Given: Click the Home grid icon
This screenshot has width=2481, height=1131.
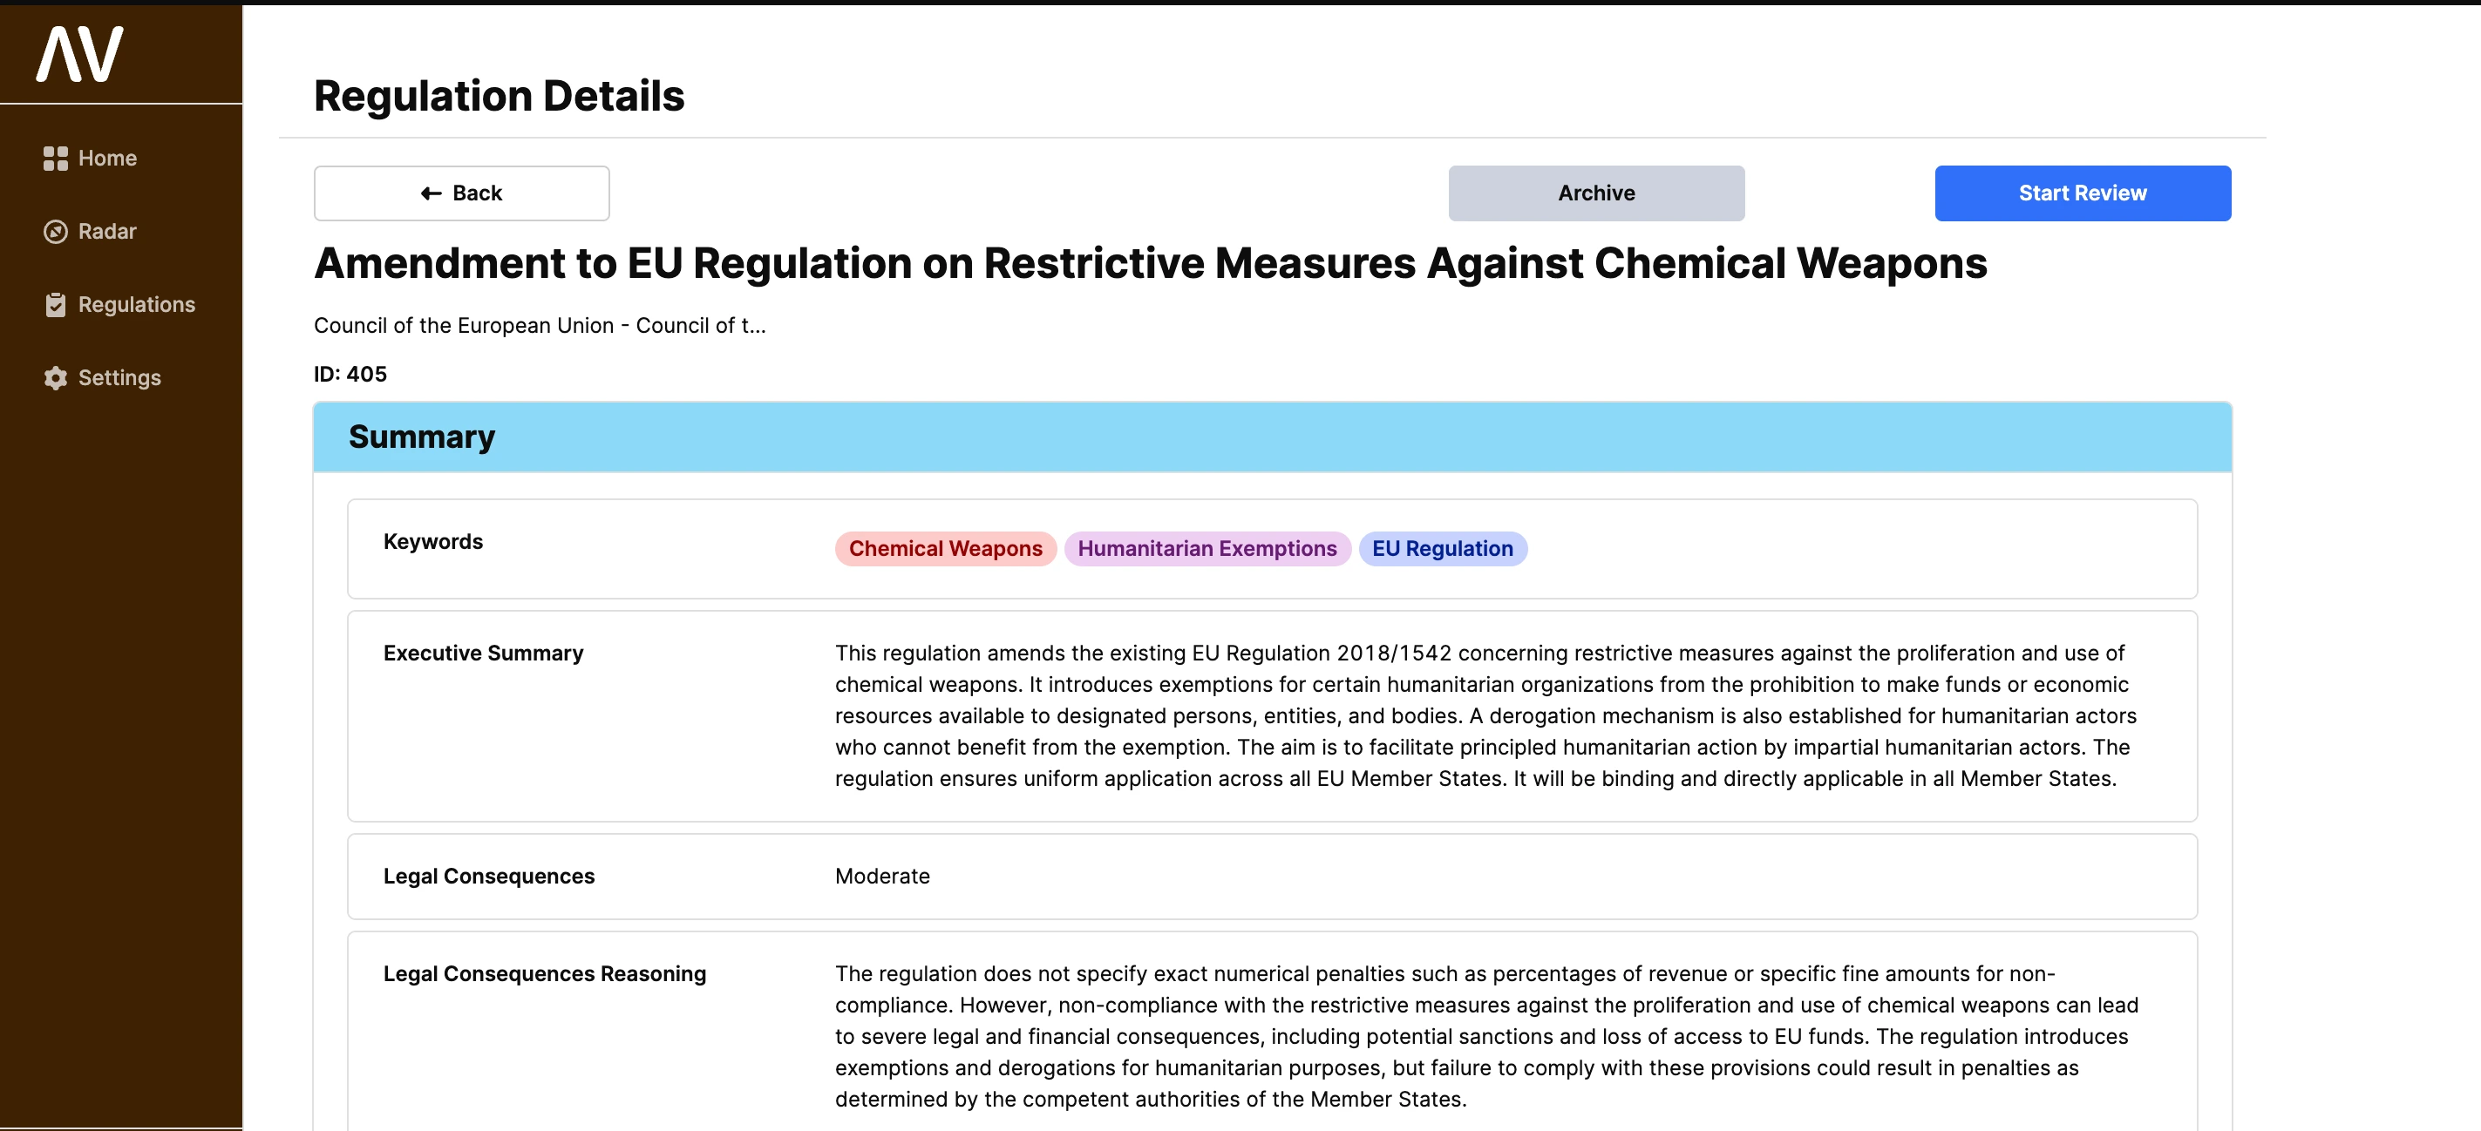Looking at the screenshot, I should coord(56,159).
